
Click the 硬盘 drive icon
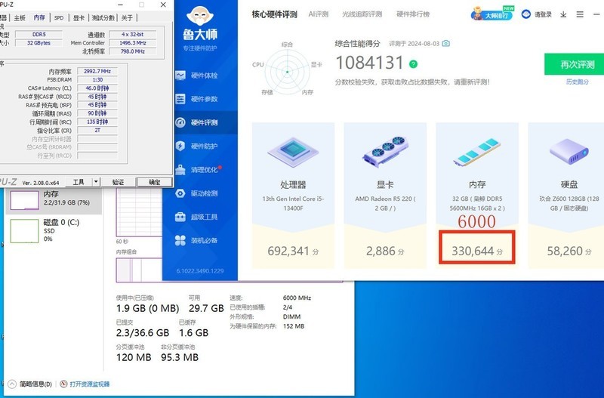[569, 153]
